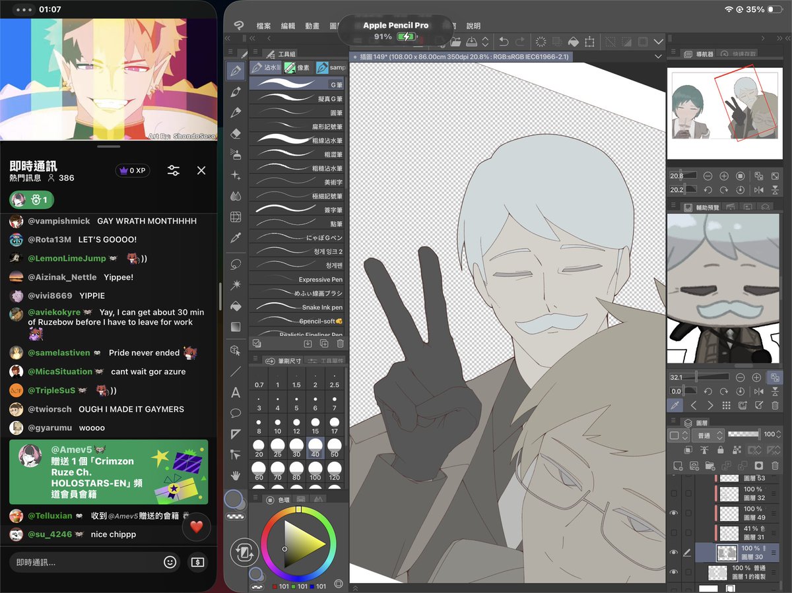Zoom in in Navigator panel

pos(724,176)
